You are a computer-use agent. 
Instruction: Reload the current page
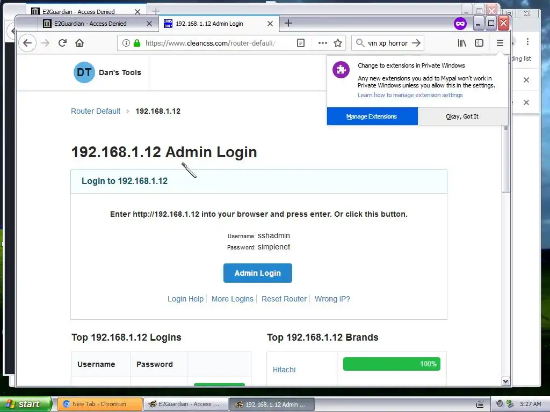click(x=62, y=43)
